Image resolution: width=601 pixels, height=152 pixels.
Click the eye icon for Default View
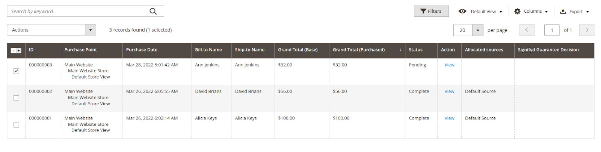(462, 11)
